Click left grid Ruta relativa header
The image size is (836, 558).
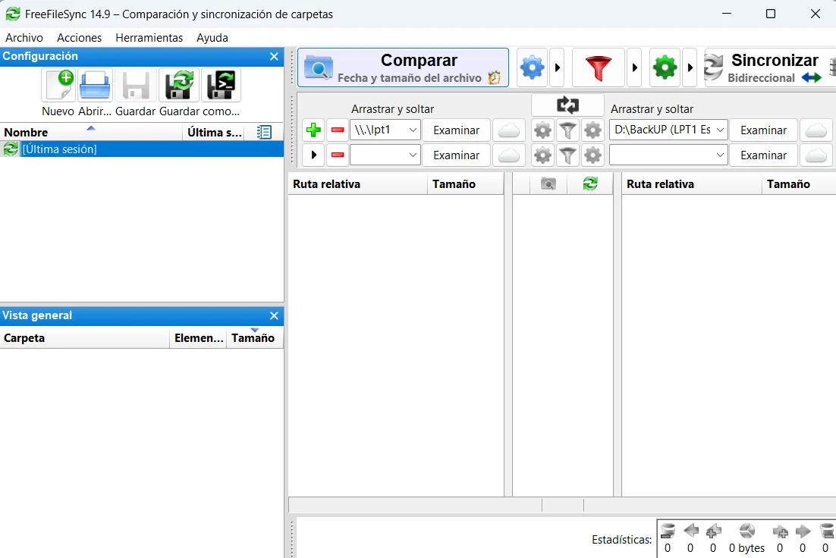click(358, 184)
